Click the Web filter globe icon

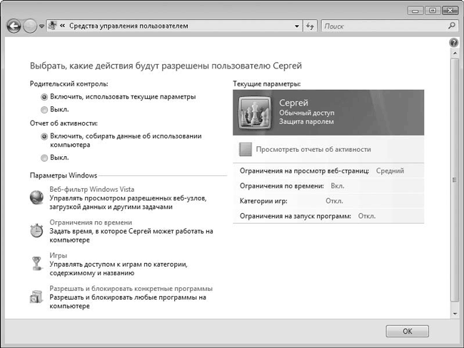tap(36, 198)
